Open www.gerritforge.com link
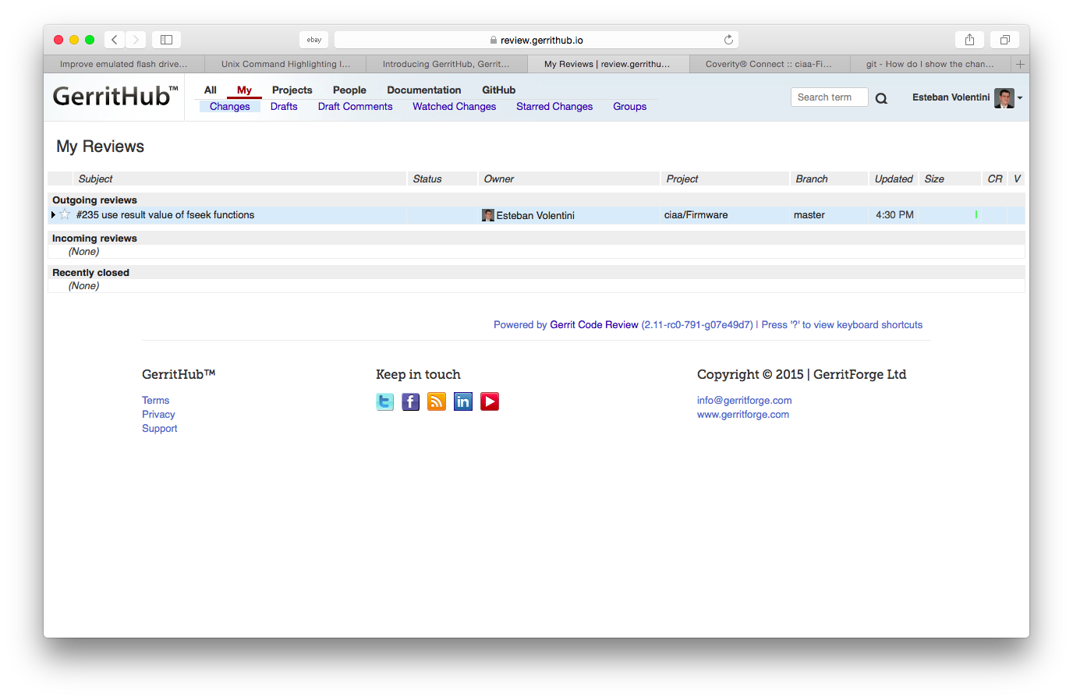Image resolution: width=1073 pixels, height=700 pixels. click(x=742, y=415)
